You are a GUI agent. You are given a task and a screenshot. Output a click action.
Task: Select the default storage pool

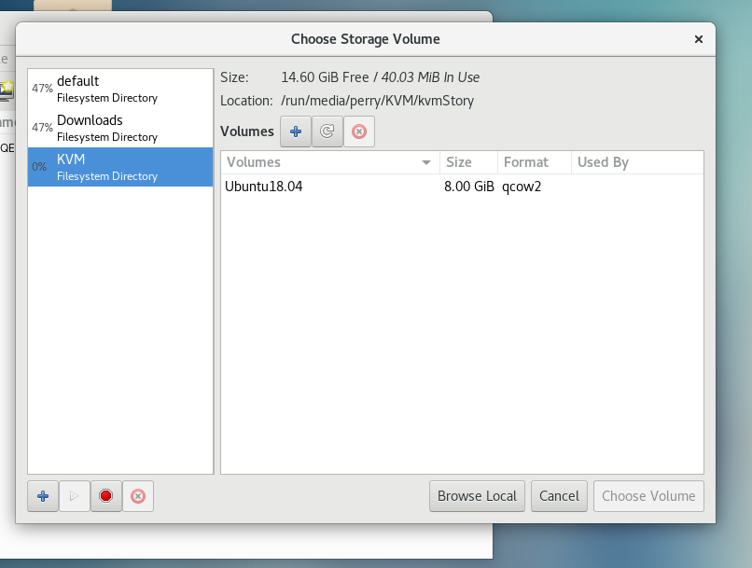[x=119, y=89]
